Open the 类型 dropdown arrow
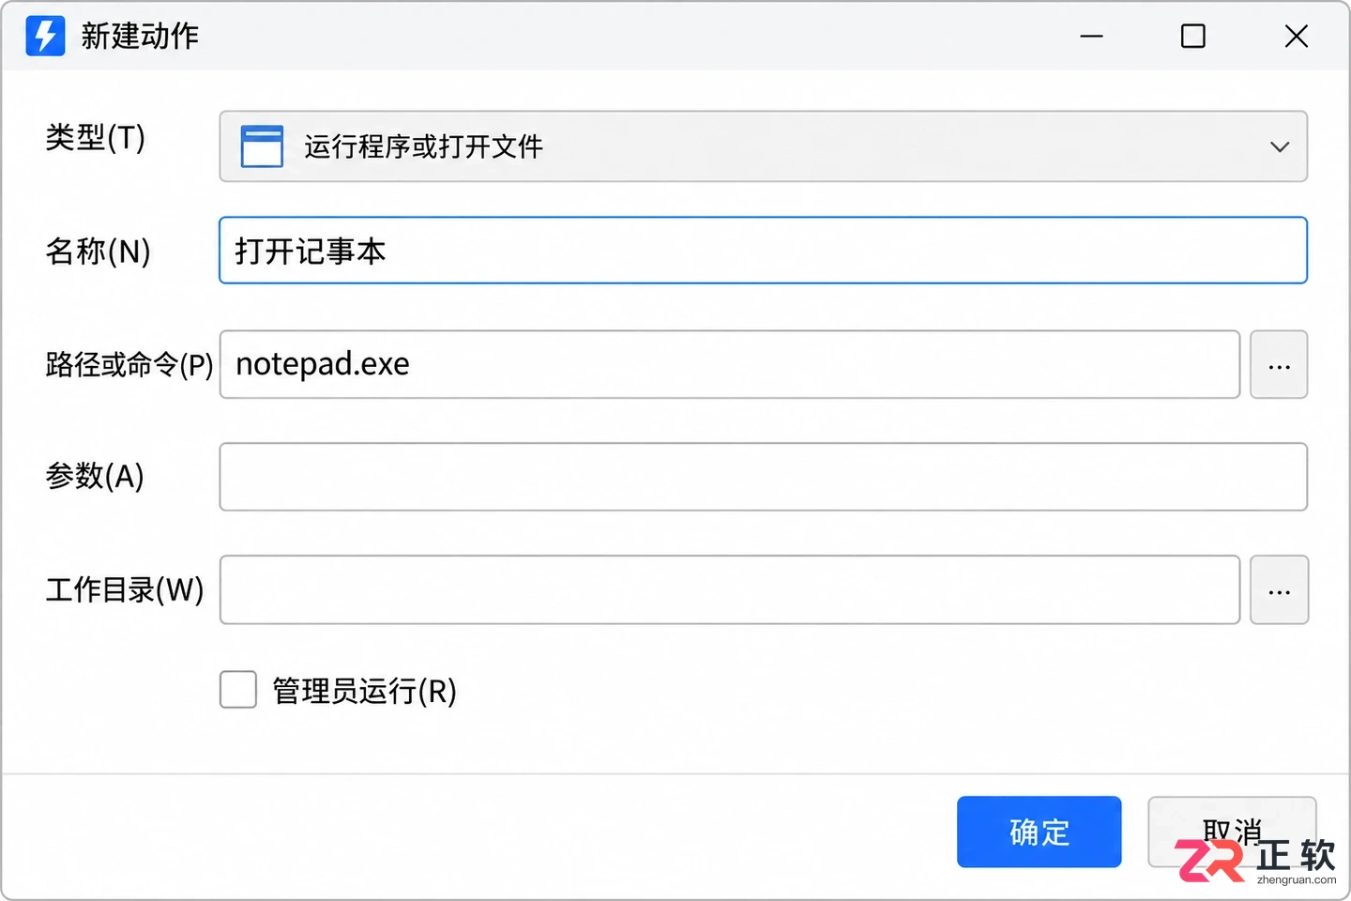The height and width of the screenshot is (901, 1351). [x=1279, y=147]
